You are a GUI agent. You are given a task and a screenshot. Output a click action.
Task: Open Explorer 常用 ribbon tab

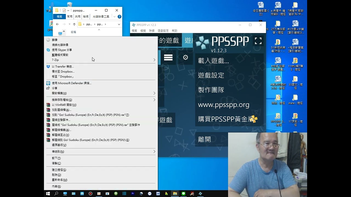click(x=70, y=17)
